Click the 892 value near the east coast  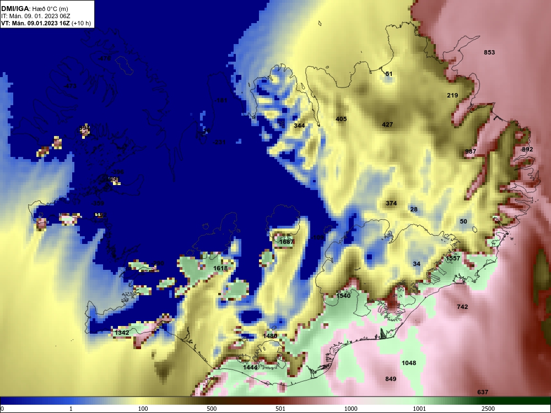(527, 149)
